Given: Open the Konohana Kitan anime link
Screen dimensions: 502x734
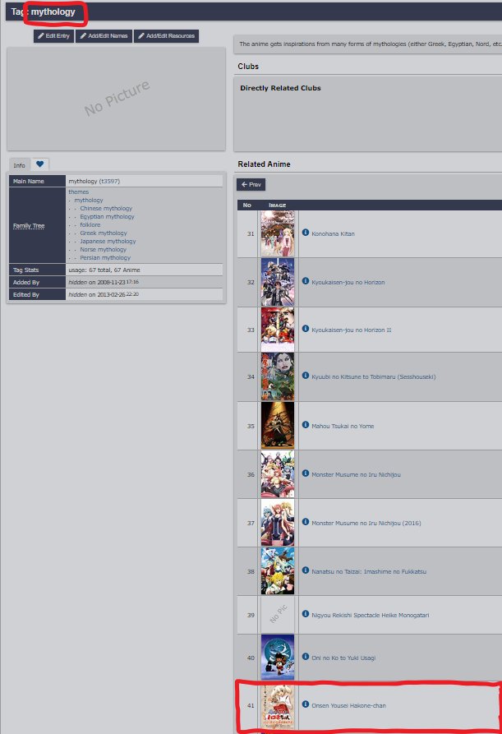Looking at the screenshot, I should [x=333, y=233].
